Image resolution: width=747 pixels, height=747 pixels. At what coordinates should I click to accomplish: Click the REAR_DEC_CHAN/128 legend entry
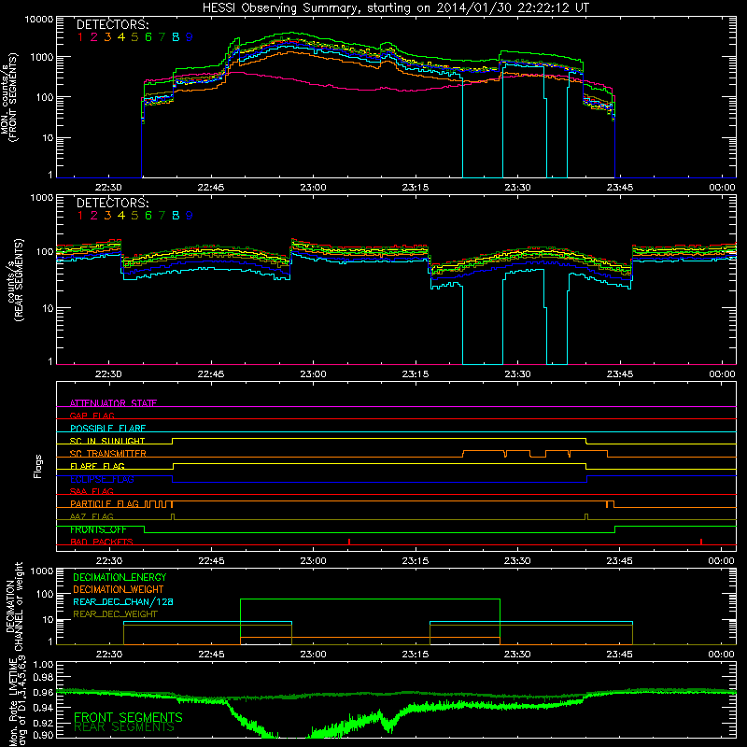123,601
